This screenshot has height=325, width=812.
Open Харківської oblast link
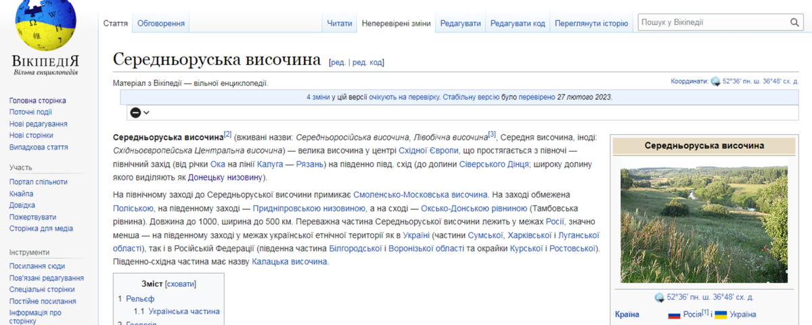[529, 236]
